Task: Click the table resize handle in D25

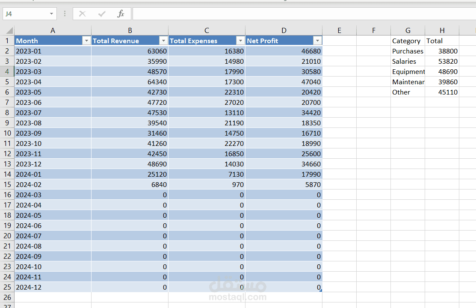Action: (x=321, y=291)
